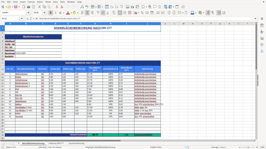Click the 100% zoom level
Viewport: 266px width, 149px height.
262,147
